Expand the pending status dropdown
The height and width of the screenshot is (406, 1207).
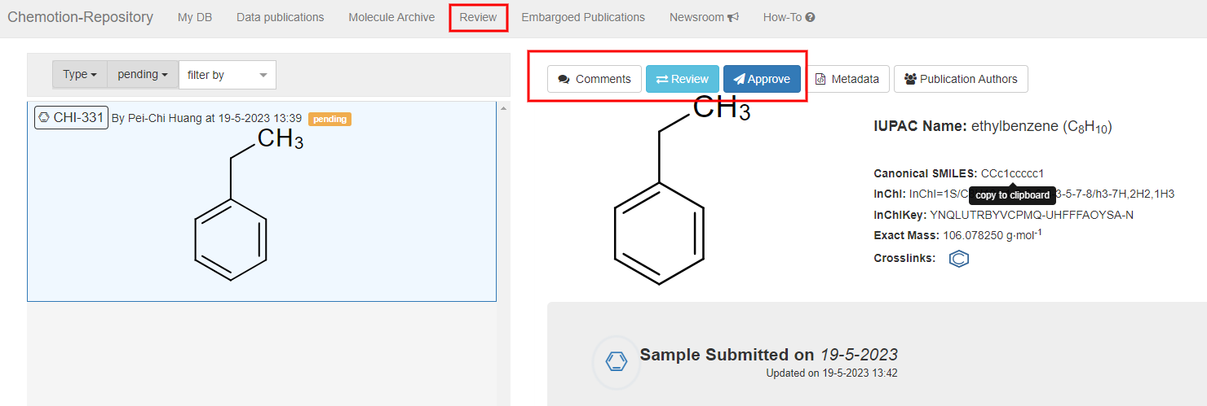(143, 75)
